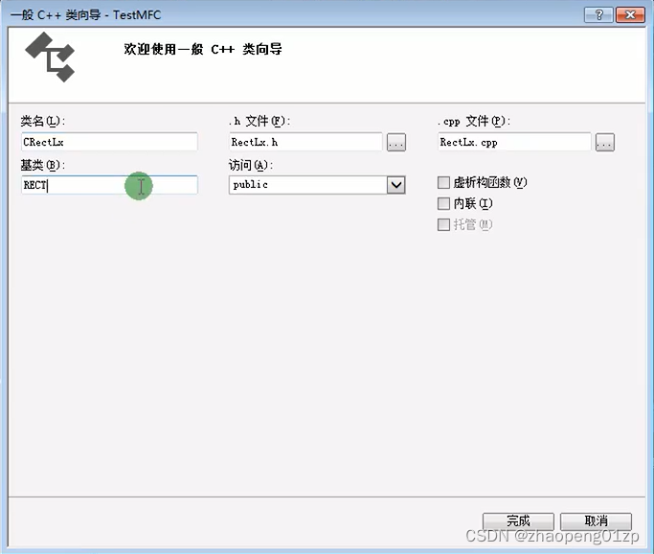Click the C++ class wizard logo icon
The image size is (654, 554).
50,58
